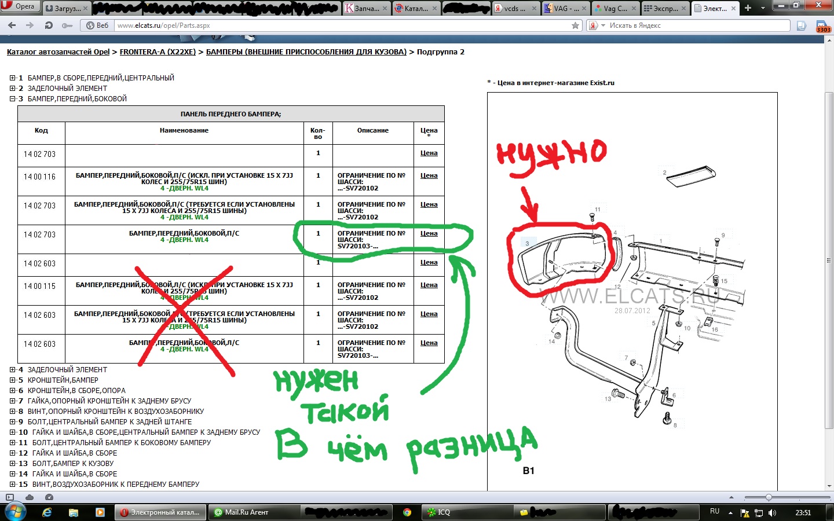Toggle the Opera panels icon in status bar

[10, 497]
